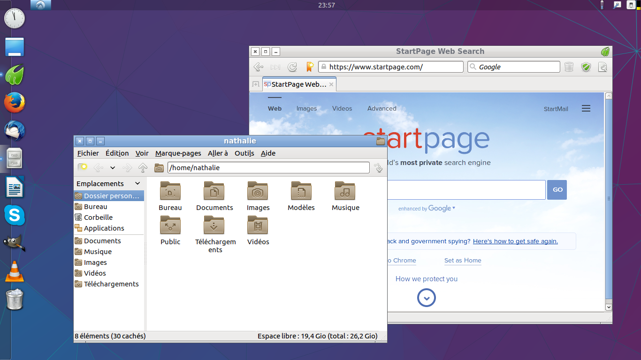641x360 pixels.
Task: Launch VLC media player from dock
Action: tap(15, 271)
